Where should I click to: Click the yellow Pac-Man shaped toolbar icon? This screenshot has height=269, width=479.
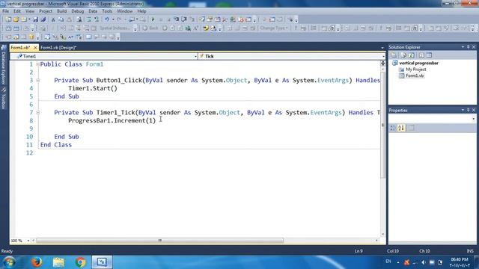[x=206, y=28]
